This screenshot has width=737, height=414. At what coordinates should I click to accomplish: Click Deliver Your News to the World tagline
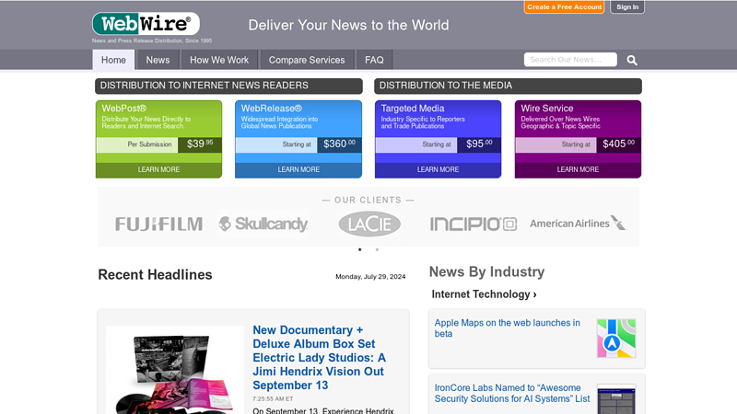(x=348, y=26)
